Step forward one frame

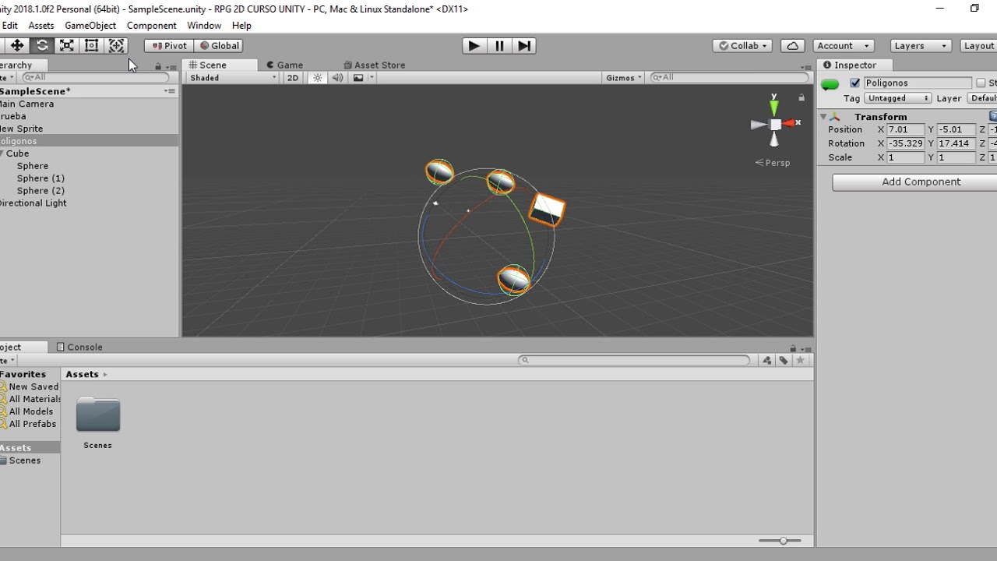click(524, 46)
